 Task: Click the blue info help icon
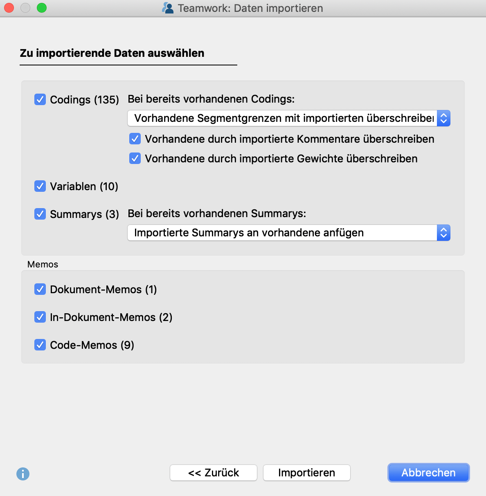pyautogui.click(x=23, y=474)
